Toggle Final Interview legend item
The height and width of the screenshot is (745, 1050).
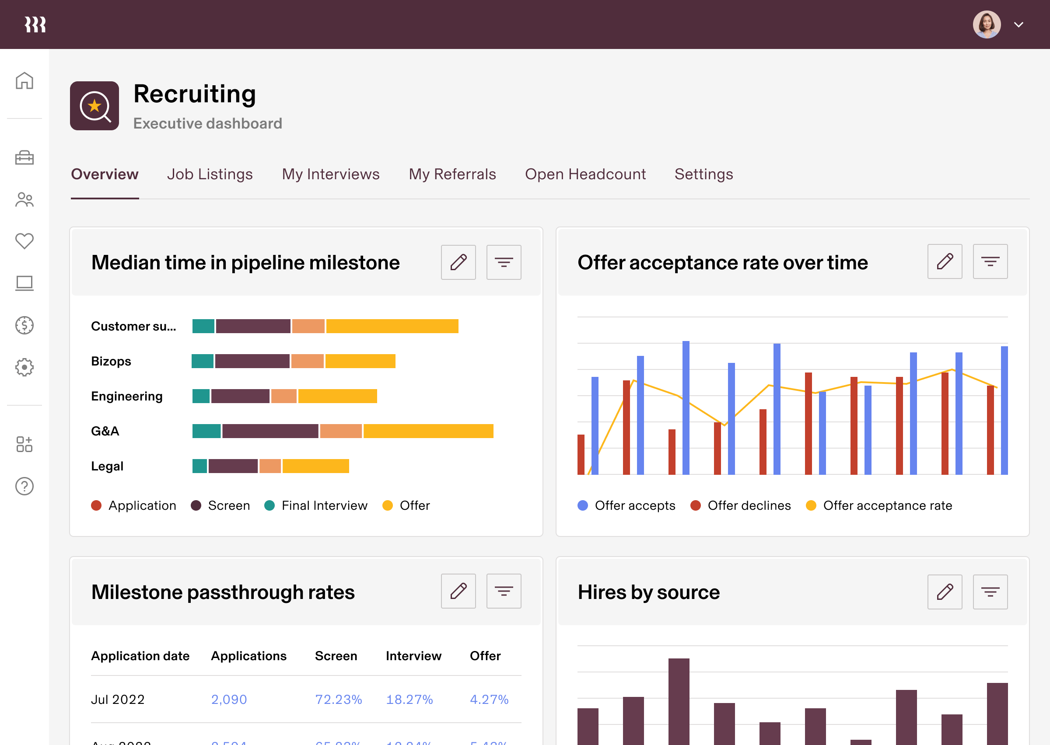pos(316,505)
